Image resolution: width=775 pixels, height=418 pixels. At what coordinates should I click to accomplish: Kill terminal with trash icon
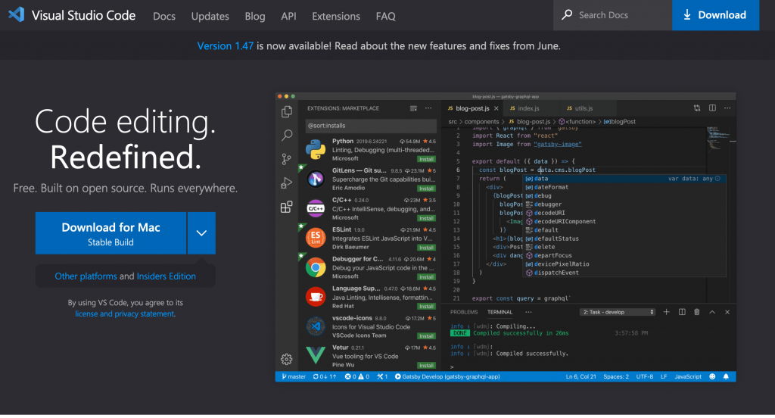697,312
